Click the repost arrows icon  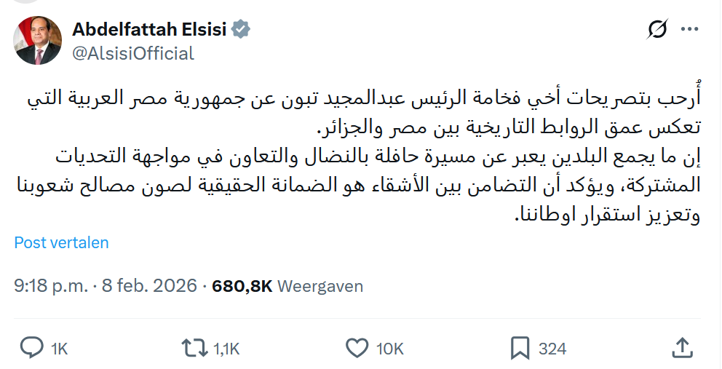195,348
